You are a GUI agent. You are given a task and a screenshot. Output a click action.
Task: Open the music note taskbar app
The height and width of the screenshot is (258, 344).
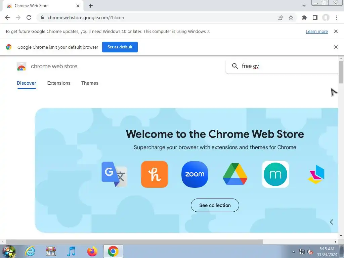(x=71, y=251)
